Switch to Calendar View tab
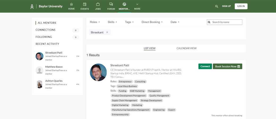 click(186, 48)
